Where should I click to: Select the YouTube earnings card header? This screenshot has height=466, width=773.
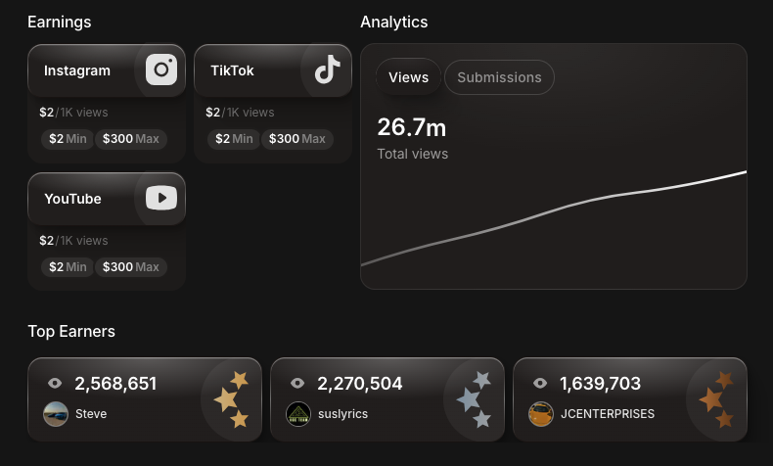coord(107,199)
